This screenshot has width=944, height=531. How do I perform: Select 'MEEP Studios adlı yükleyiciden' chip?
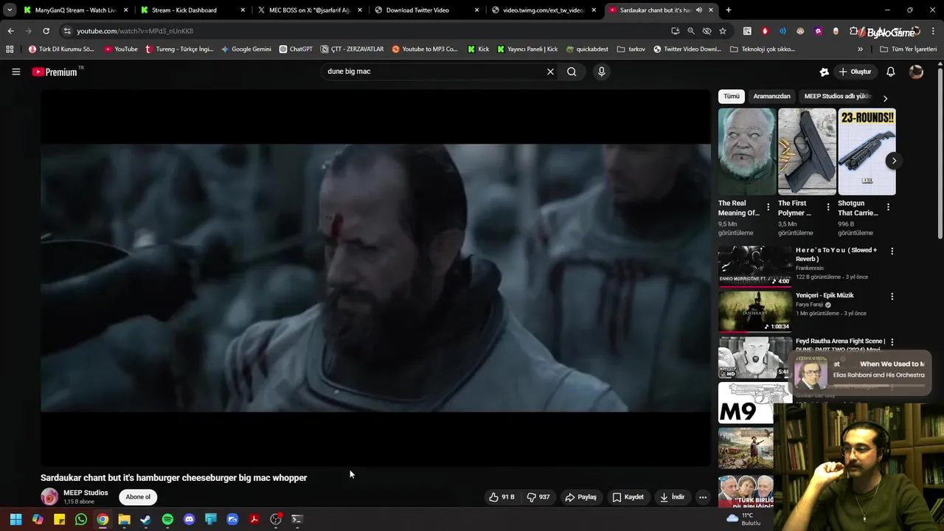(837, 96)
